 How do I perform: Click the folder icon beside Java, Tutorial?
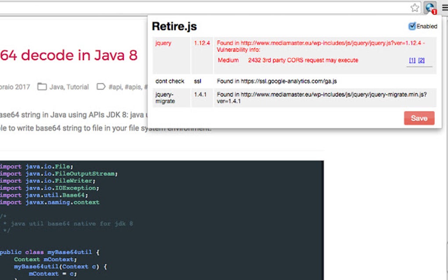point(42,87)
